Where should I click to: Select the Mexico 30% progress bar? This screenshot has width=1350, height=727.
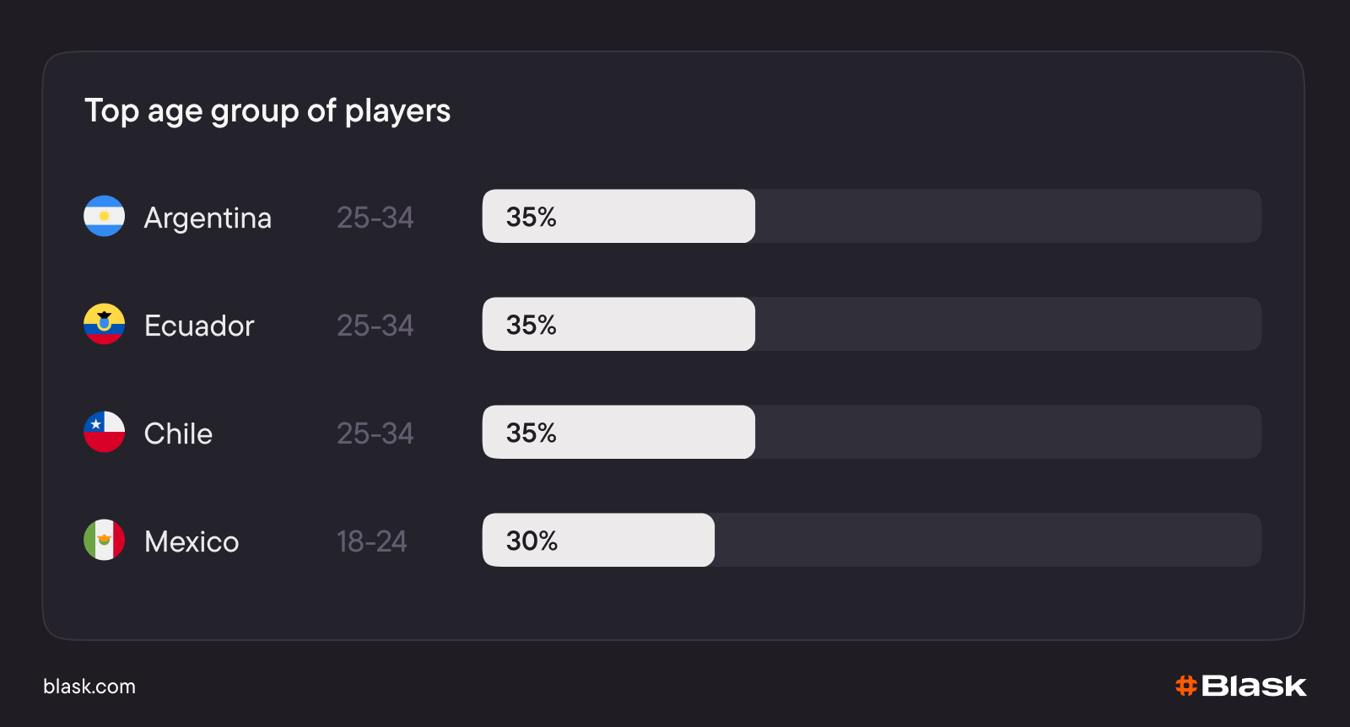(872, 540)
